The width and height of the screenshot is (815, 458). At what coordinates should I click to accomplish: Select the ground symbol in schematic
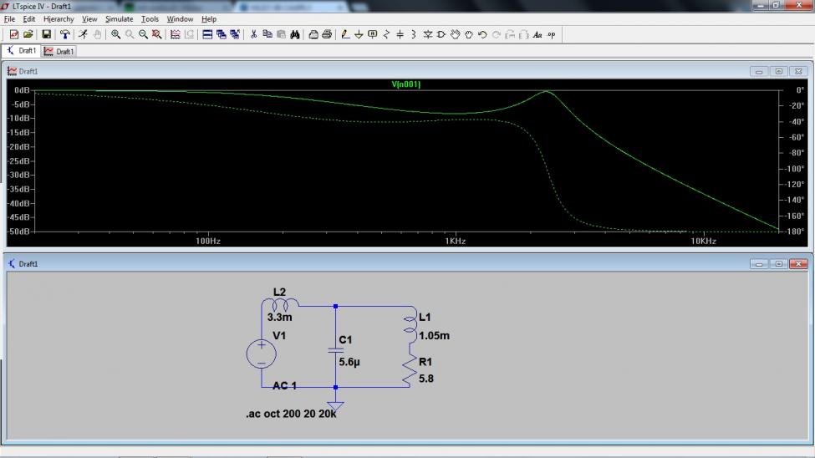336,408
